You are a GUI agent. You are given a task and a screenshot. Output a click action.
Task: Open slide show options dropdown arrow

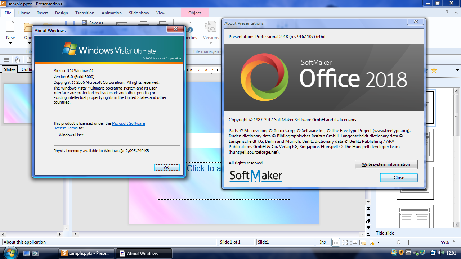pyautogui.click(x=378, y=242)
